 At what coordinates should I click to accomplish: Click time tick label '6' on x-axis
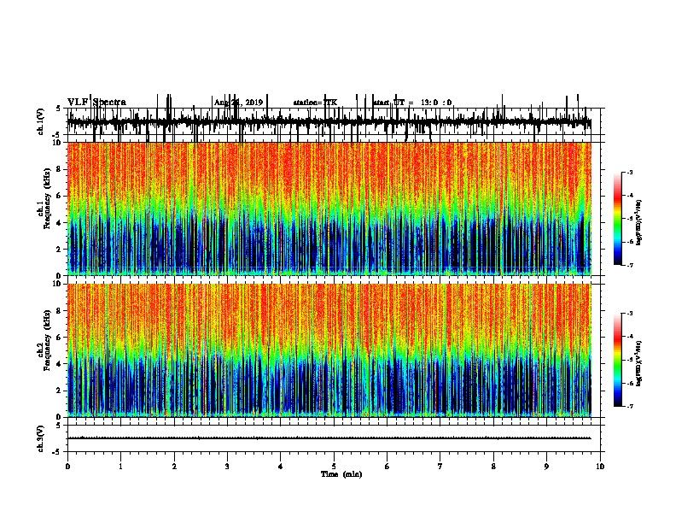click(x=388, y=467)
